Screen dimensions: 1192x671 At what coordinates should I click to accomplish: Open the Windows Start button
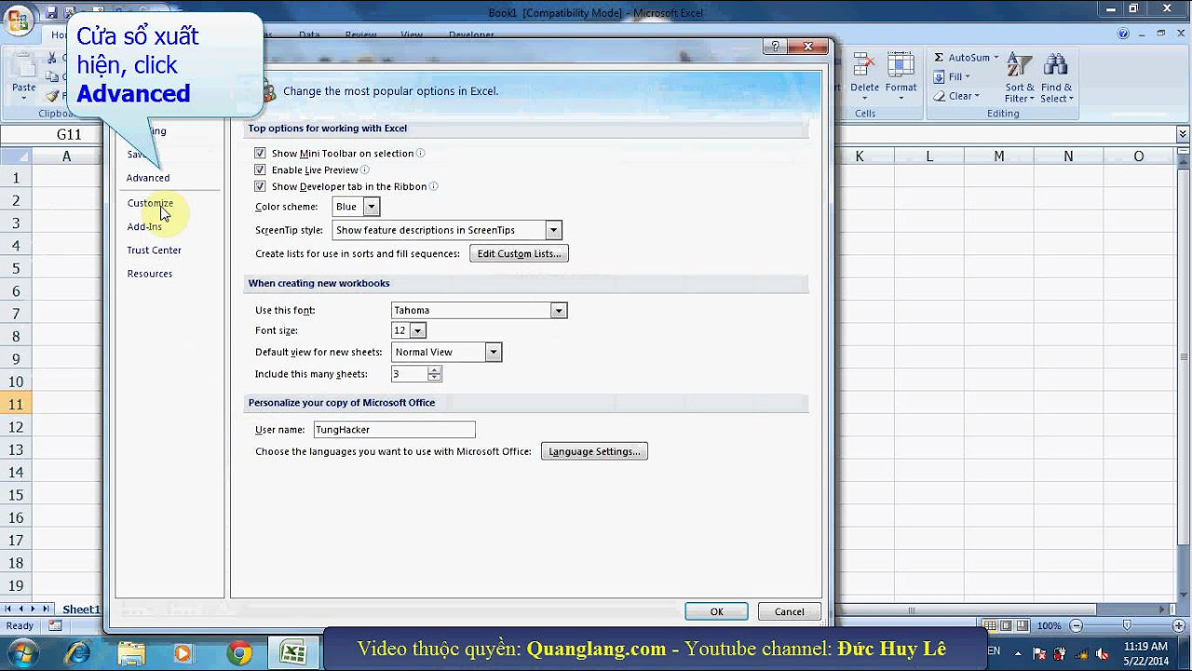coord(21,652)
